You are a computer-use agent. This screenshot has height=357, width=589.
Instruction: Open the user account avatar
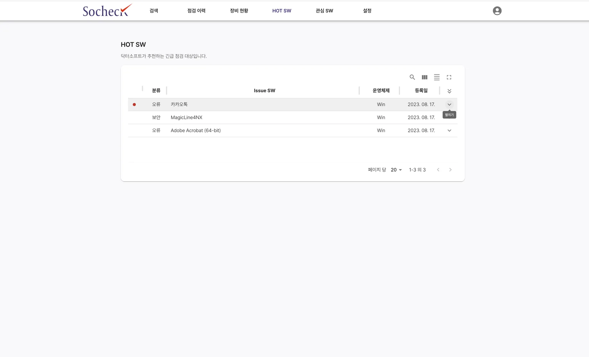[x=497, y=11]
